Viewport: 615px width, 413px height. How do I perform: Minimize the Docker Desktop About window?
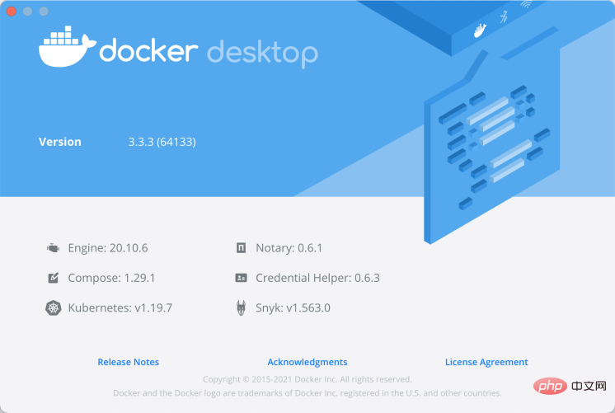28,12
